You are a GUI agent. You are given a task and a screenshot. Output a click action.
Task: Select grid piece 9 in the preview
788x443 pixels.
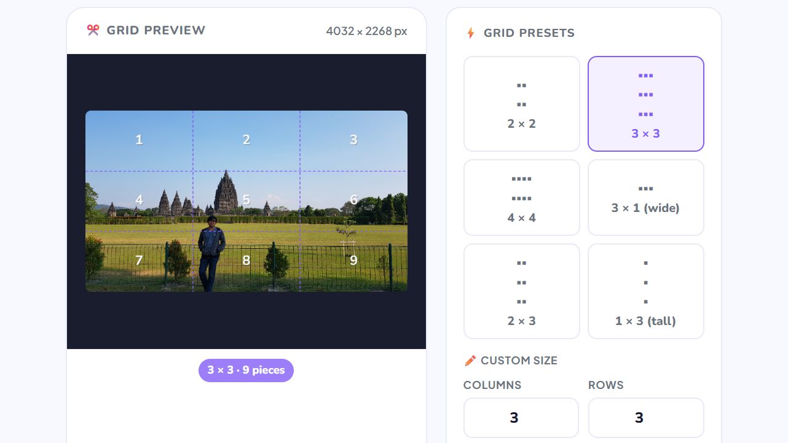click(x=353, y=261)
